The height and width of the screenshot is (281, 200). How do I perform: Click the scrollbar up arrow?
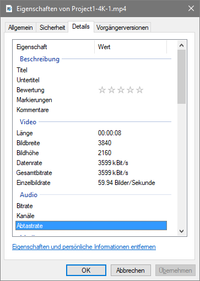click(x=181, y=45)
